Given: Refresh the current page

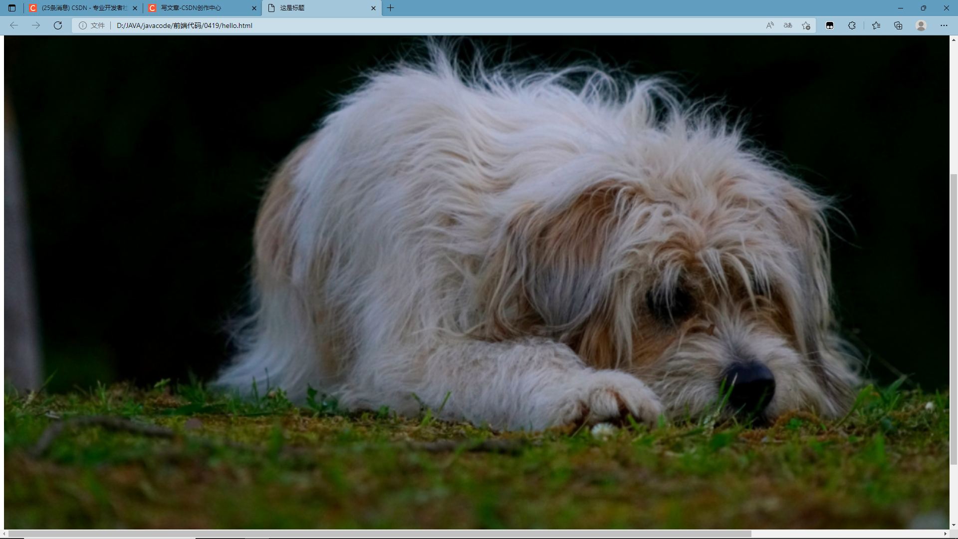Looking at the screenshot, I should (58, 25).
